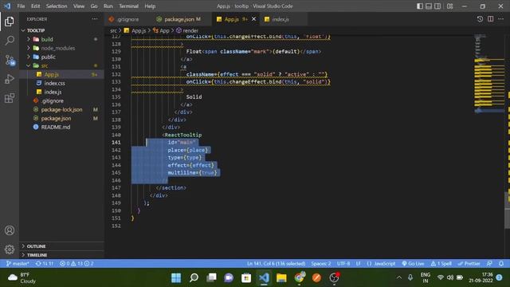
Task: Click the App breadcrumb in editor path
Action: tap(161, 30)
